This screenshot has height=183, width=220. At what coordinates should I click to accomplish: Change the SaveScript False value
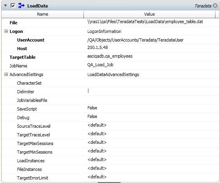pos(92,108)
